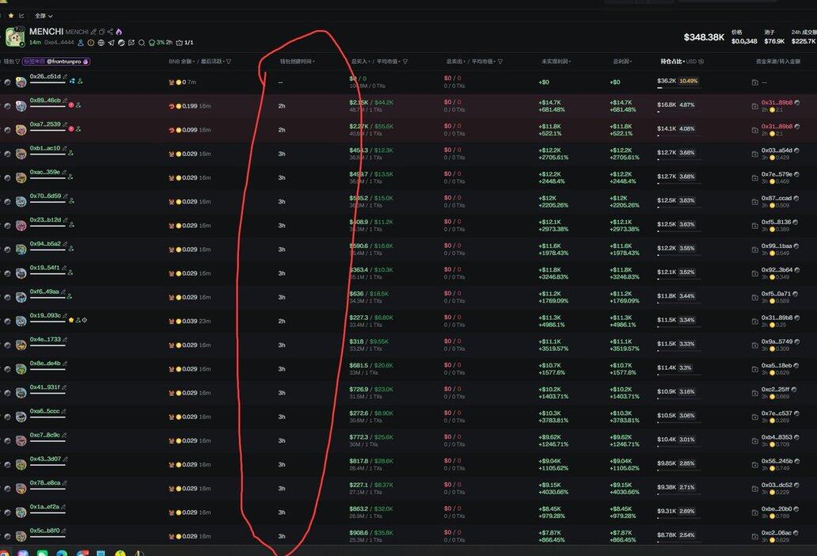Sort by 钱包创建时间 column header
Screen dimensions: 817x556
click(297, 61)
